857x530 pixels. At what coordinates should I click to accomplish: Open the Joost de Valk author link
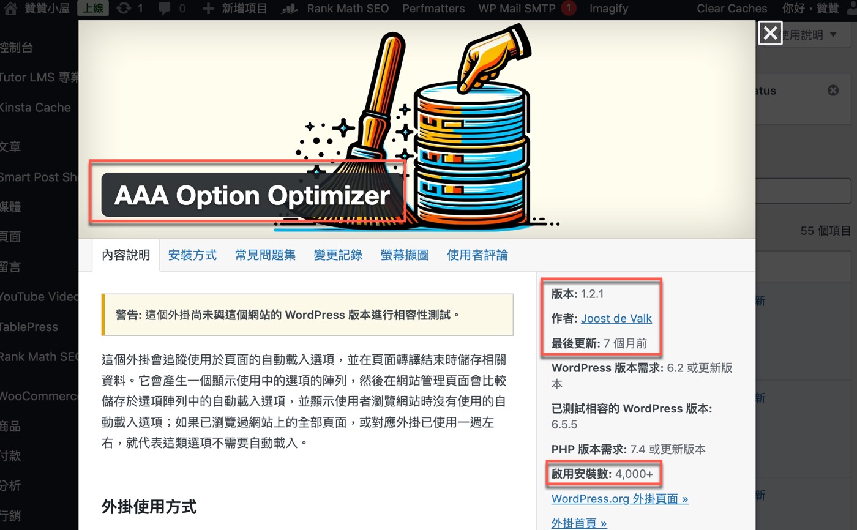(x=616, y=319)
